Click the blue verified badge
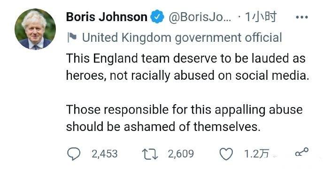The height and width of the screenshot is (169, 324). [157, 16]
